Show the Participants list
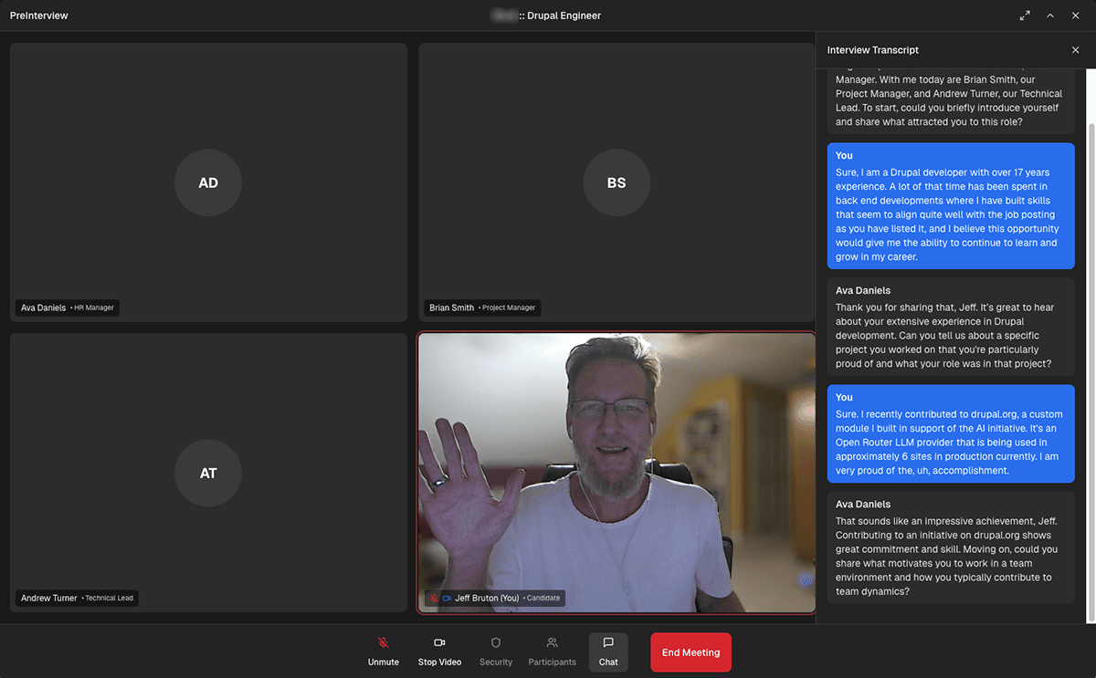 point(552,652)
